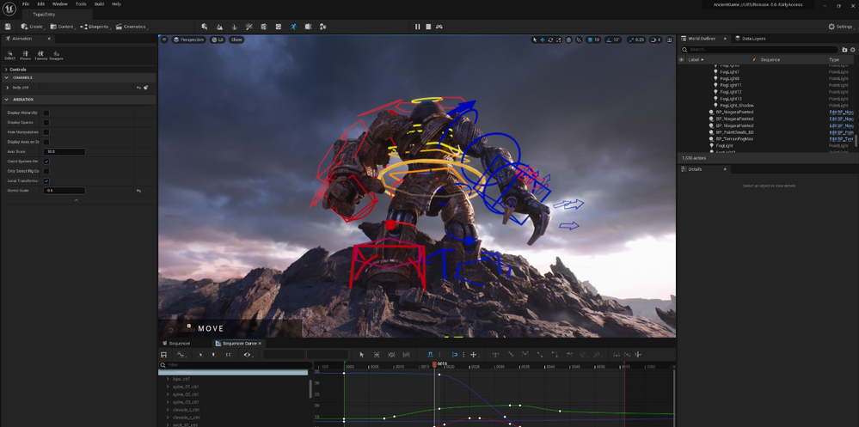859x427 pixels.
Task: Click the Eject gamepad icon in toolbar
Action: 439,27
